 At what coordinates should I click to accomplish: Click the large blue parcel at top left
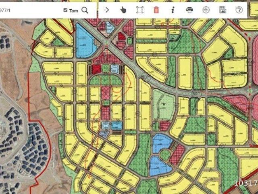85,41
